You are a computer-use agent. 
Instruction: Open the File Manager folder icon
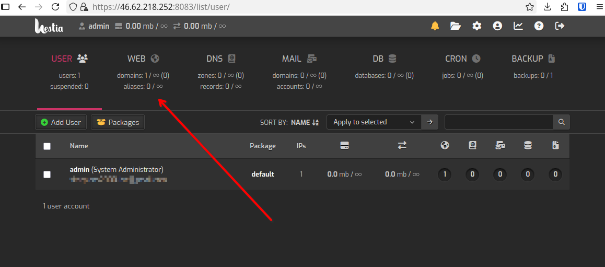click(x=456, y=26)
